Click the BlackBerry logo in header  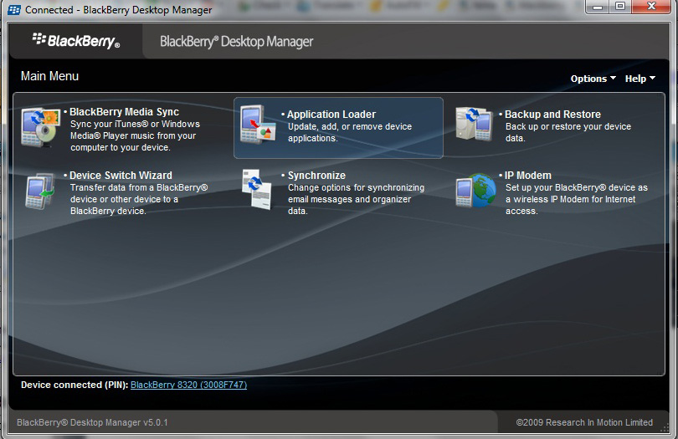(x=75, y=41)
